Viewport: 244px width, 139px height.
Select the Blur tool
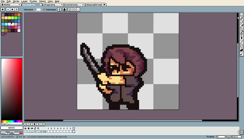click(x=242, y=54)
